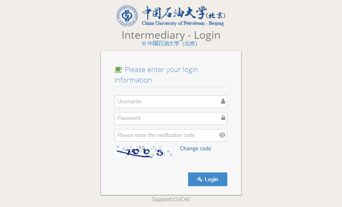Click the padlock icon in Password field

[x=223, y=118]
